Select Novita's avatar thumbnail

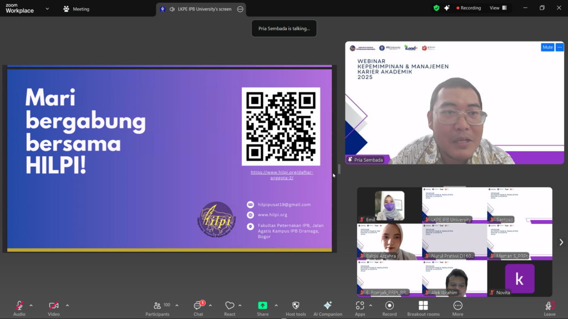point(520,278)
